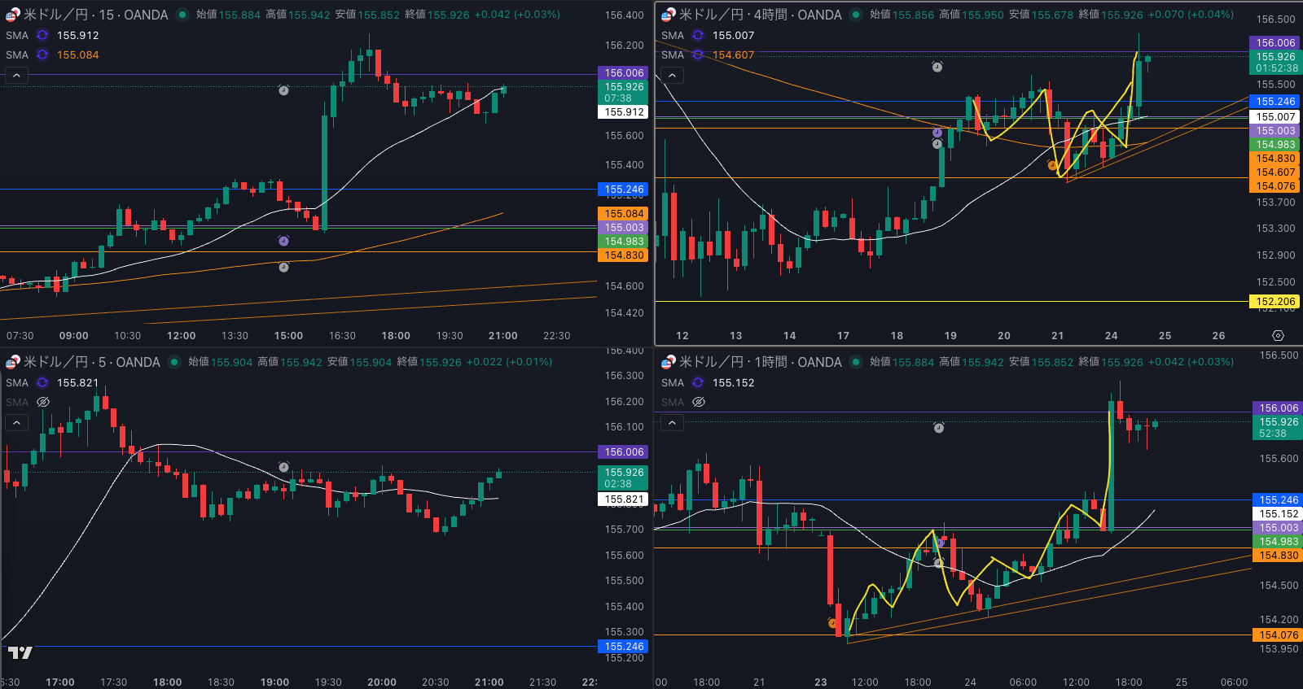
Task: Collapse indicator legend in 5-minute chart
Action: [16, 423]
